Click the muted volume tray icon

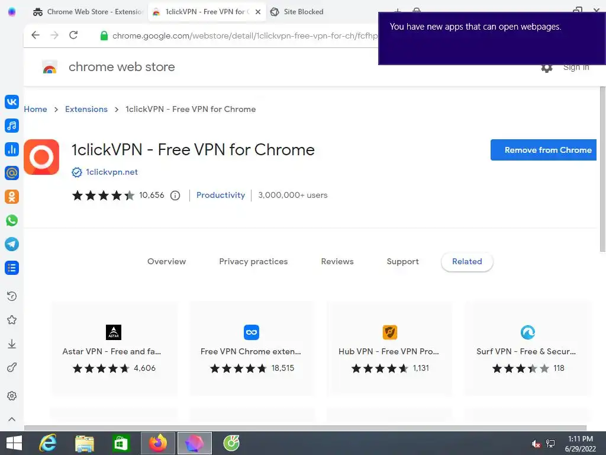536,444
